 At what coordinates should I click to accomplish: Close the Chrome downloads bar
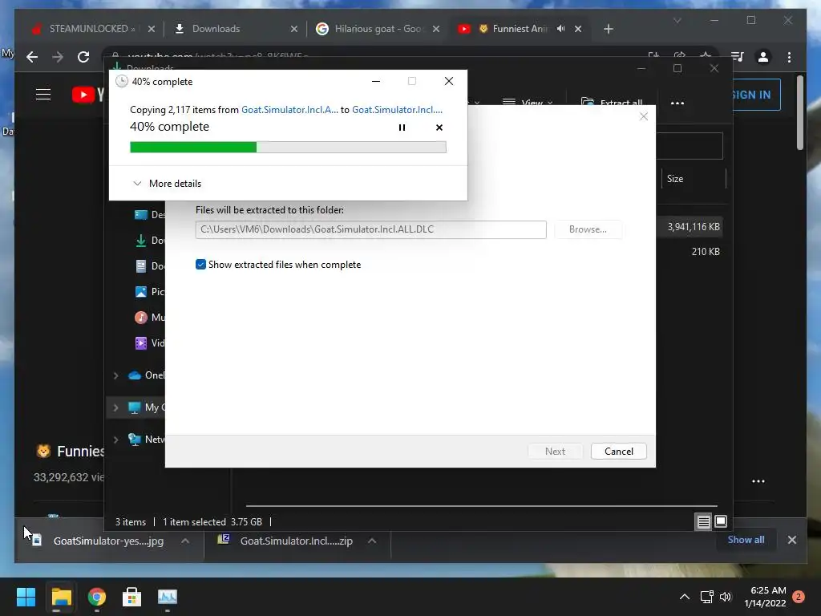point(791,540)
